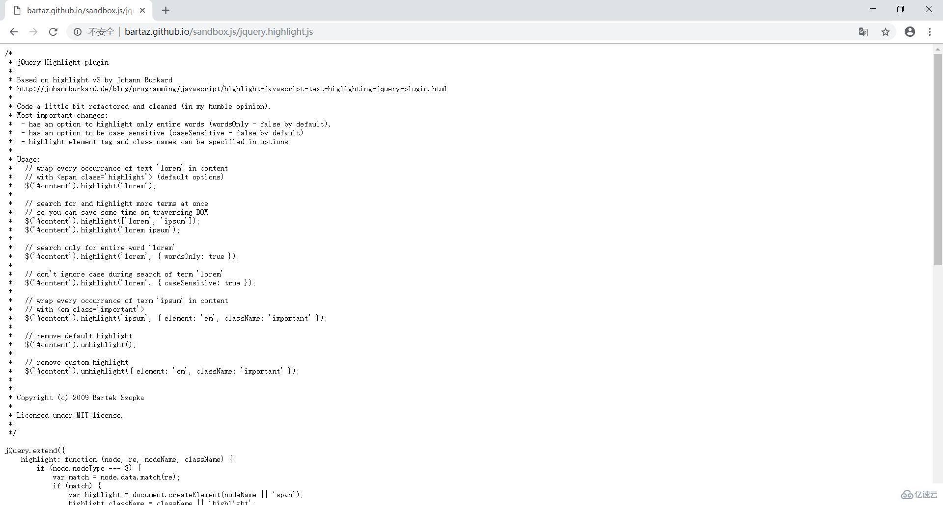Click the 不安全 security label

(101, 32)
